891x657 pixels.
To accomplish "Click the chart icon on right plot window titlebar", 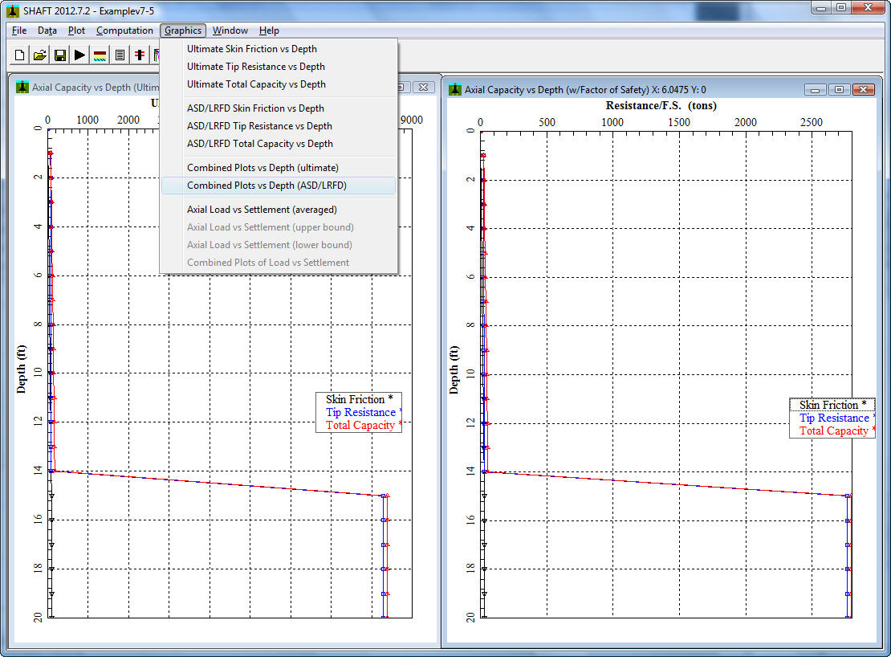I will (455, 89).
